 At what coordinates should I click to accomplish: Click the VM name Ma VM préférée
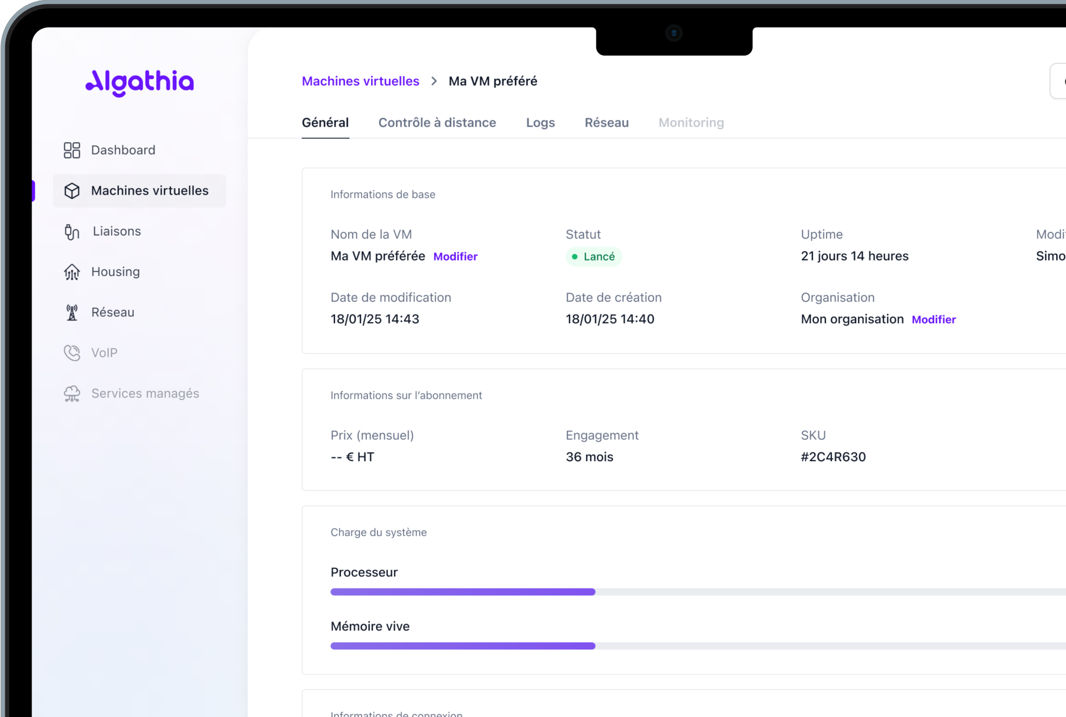pyautogui.click(x=377, y=256)
